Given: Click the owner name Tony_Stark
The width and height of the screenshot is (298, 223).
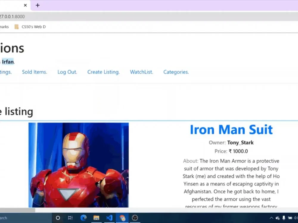Looking at the screenshot, I should coord(240,143).
